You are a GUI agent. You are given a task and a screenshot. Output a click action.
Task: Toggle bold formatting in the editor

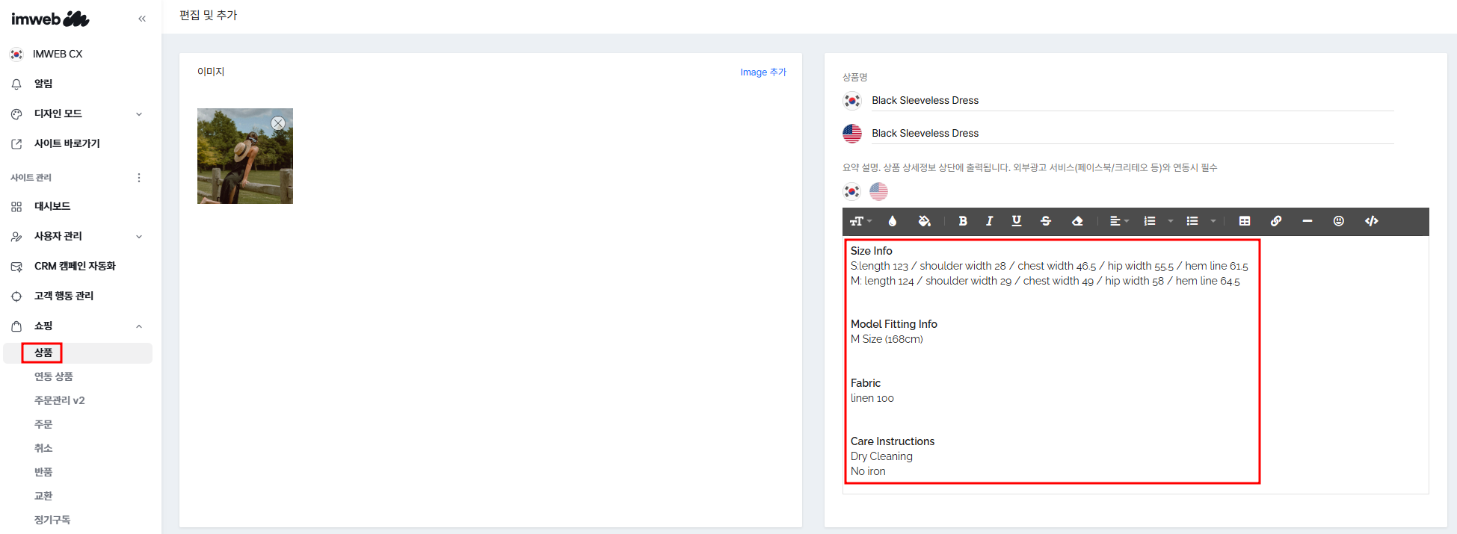click(x=963, y=221)
